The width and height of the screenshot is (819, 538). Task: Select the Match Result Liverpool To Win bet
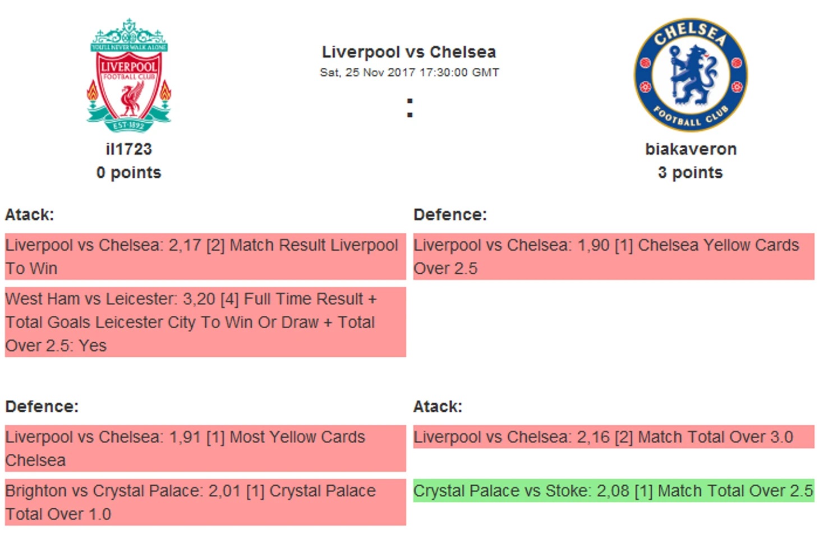point(205,256)
